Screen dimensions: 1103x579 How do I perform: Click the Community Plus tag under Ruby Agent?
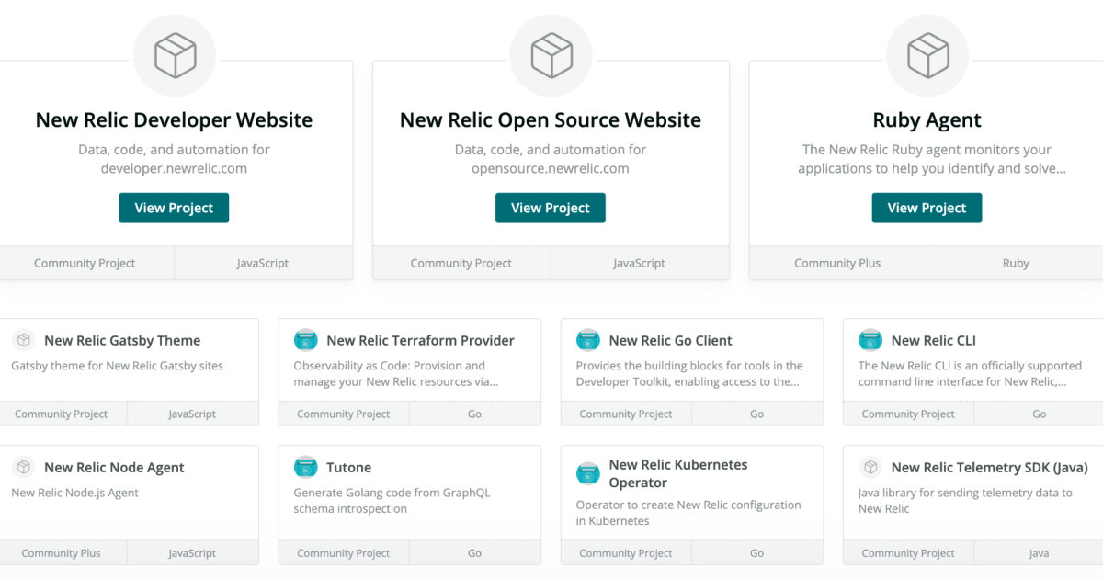tap(837, 263)
